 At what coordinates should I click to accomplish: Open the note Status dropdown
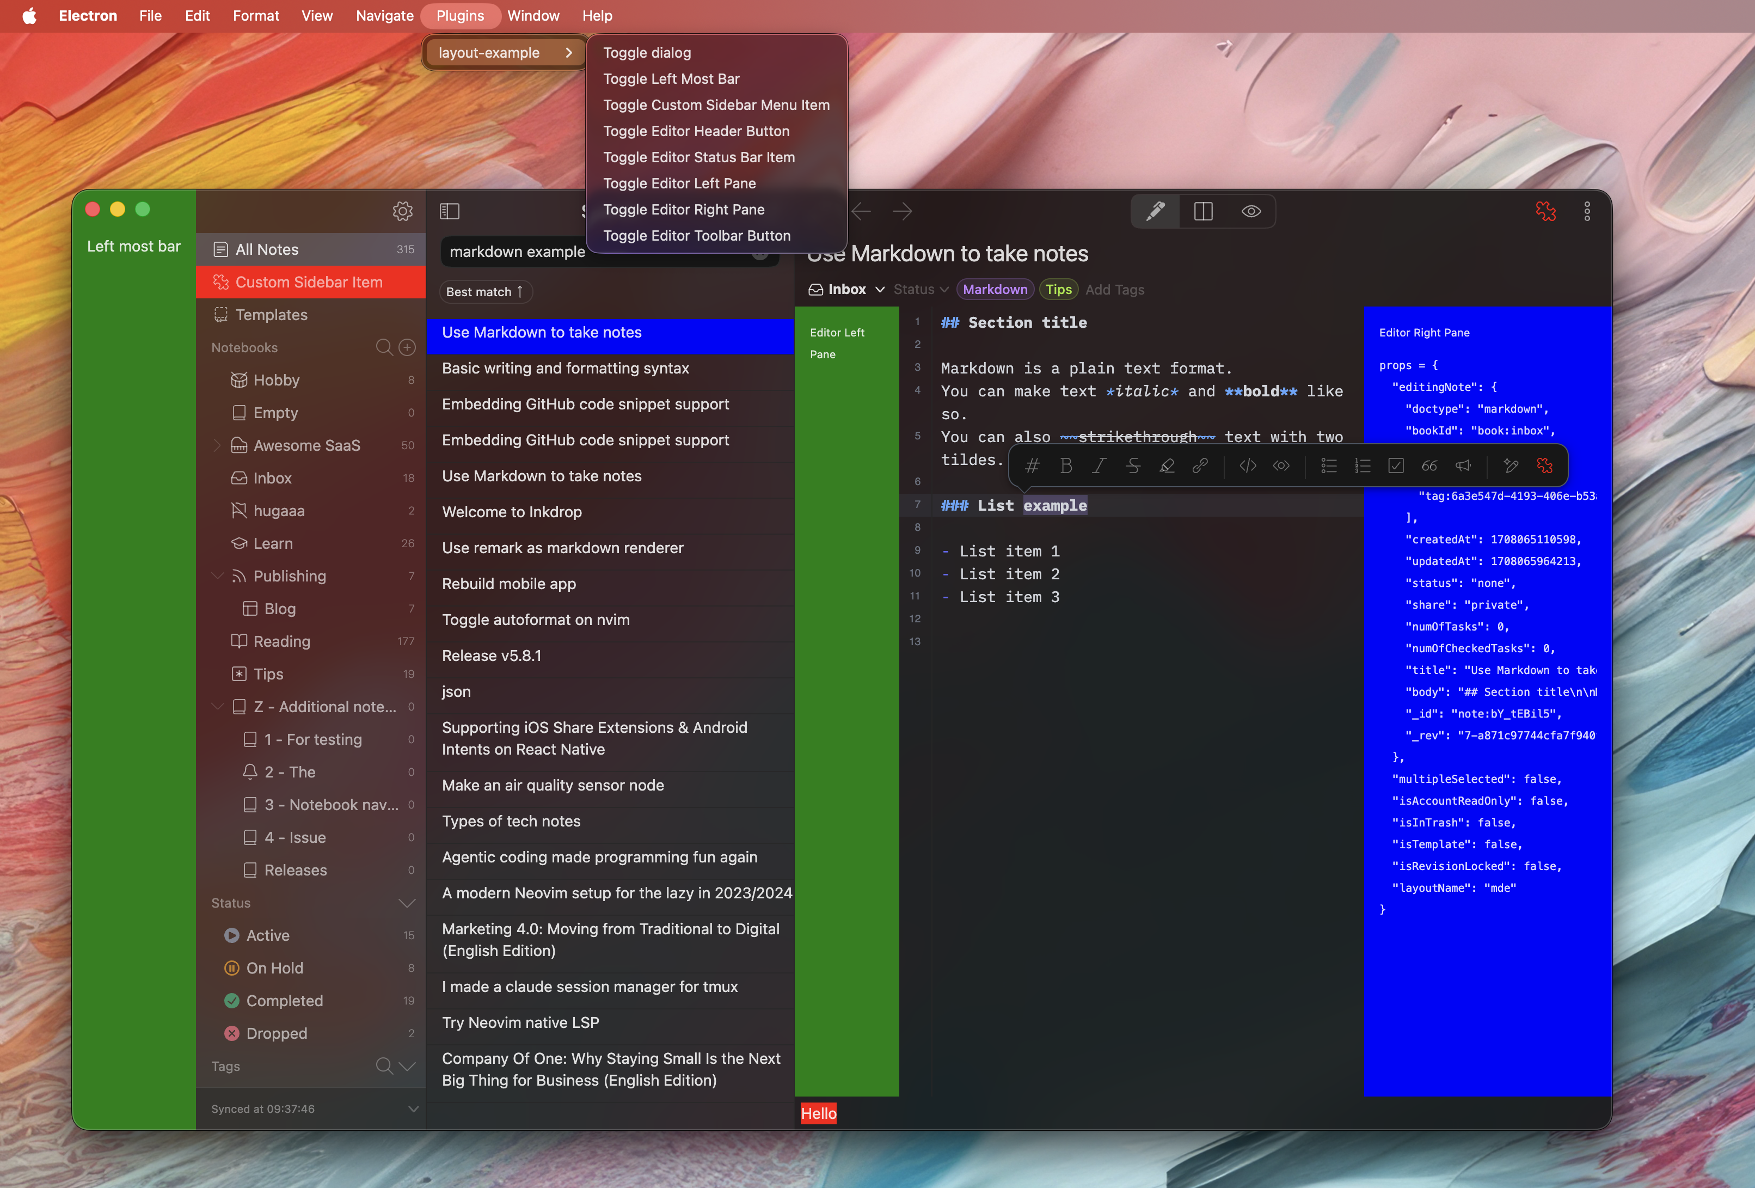click(921, 289)
